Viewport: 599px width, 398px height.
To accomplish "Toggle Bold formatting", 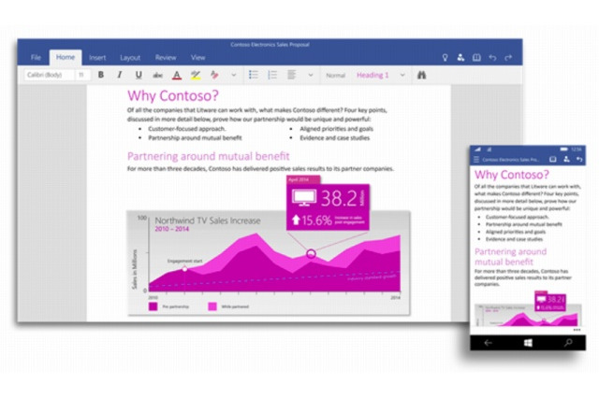I will click(x=101, y=75).
